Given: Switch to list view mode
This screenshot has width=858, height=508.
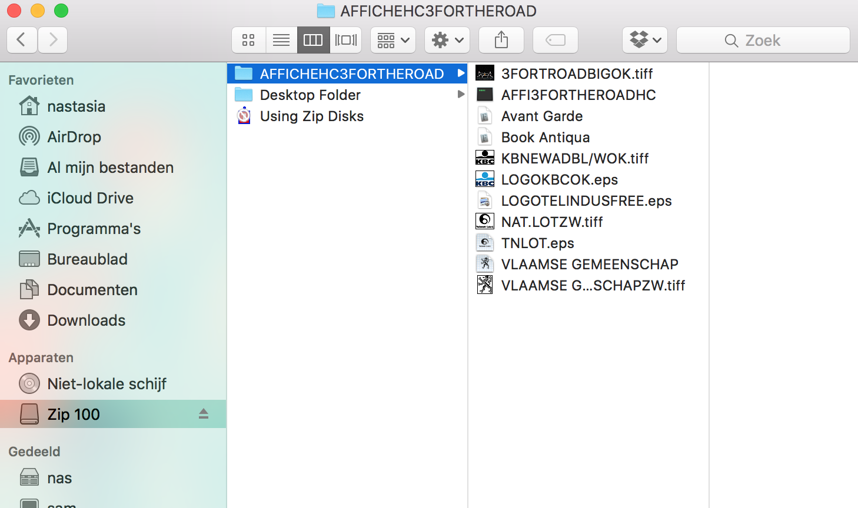Looking at the screenshot, I should [281, 40].
